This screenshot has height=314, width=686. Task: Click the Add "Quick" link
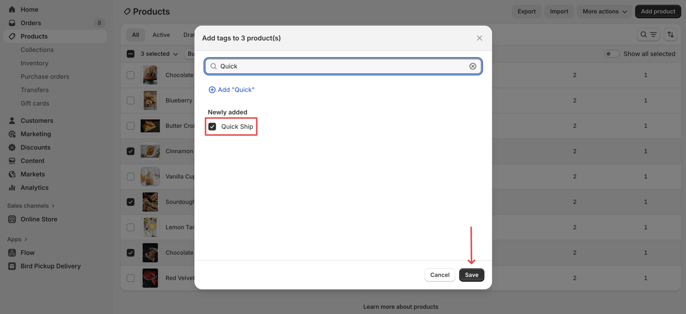pos(232,90)
